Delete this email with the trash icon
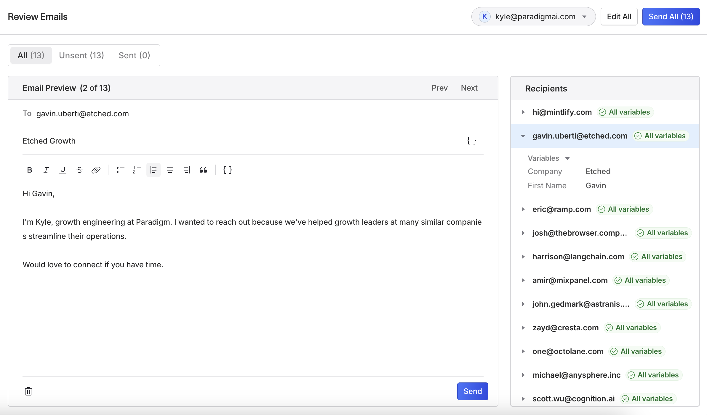This screenshot has height=415, width=707. [28, 391]
